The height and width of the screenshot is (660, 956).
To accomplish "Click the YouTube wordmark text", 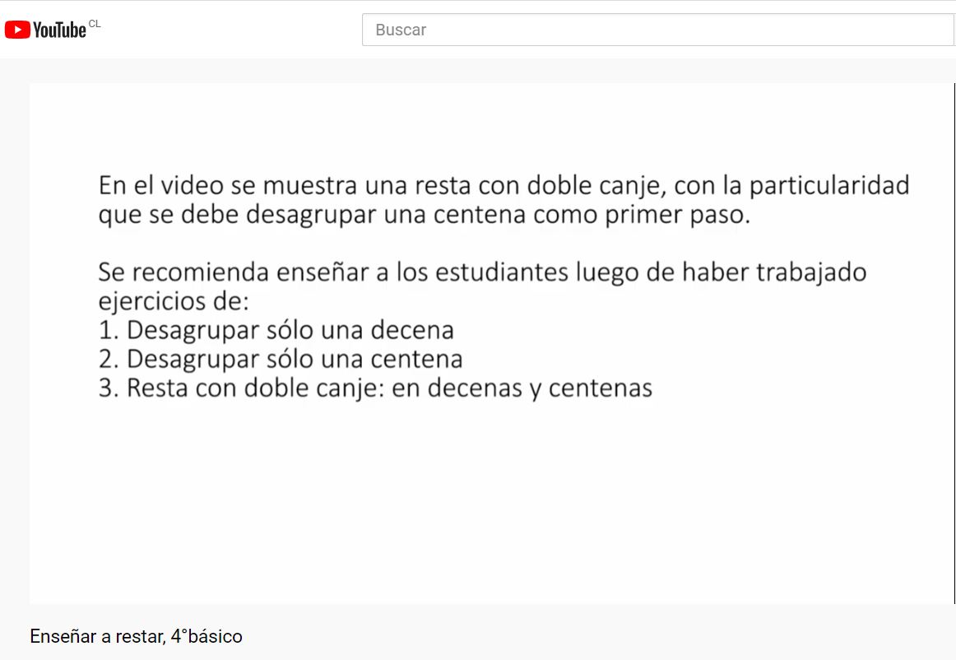I will [59, 30].
